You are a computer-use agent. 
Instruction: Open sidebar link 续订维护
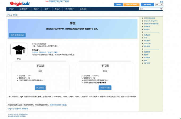147,41
